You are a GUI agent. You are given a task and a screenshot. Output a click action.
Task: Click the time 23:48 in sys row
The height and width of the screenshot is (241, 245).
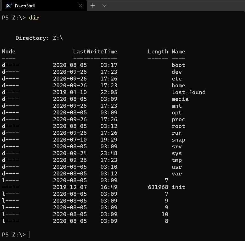[x=109, y=153]
